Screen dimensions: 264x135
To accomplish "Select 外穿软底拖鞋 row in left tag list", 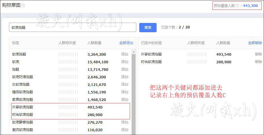I will coord(23,107).
